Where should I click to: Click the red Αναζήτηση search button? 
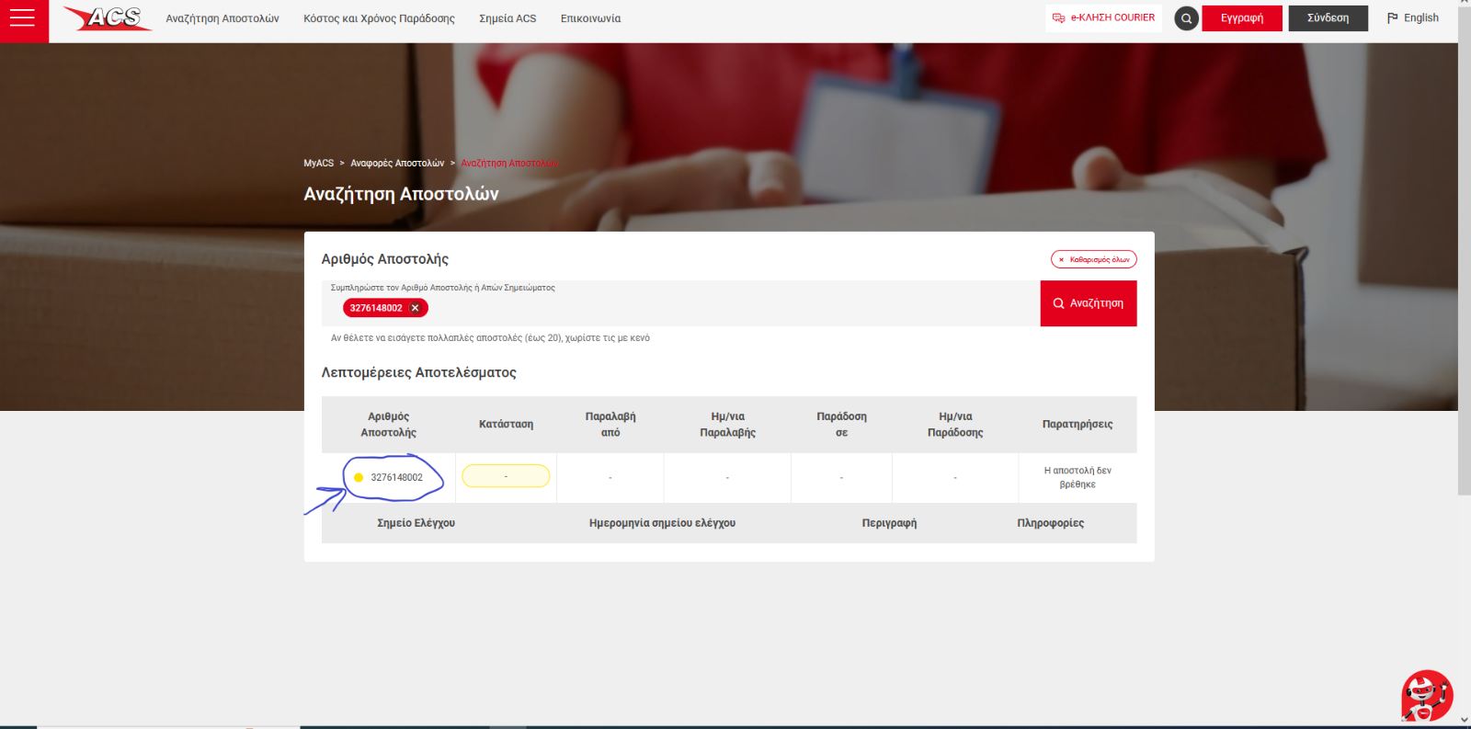(x=1089, y=303)
